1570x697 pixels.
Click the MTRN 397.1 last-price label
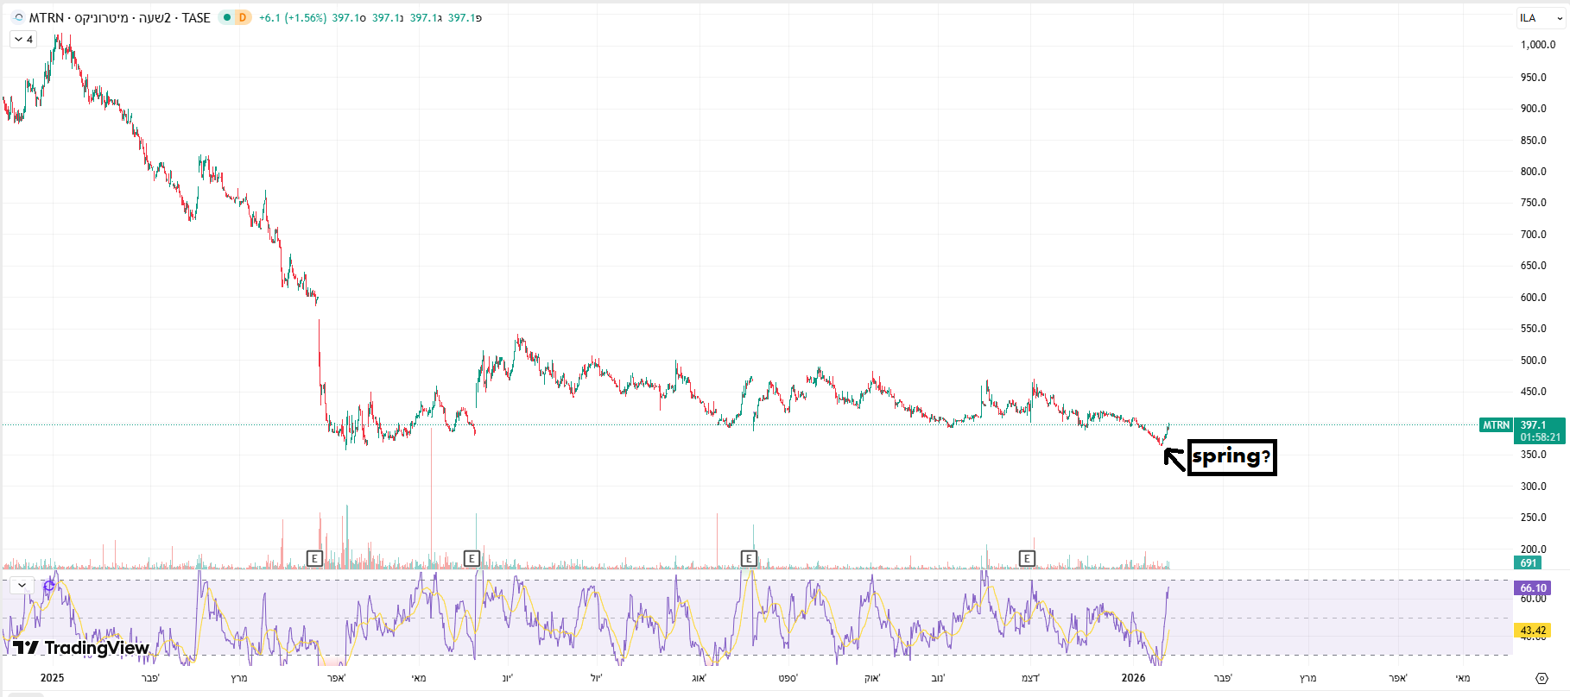(1522, 425)
